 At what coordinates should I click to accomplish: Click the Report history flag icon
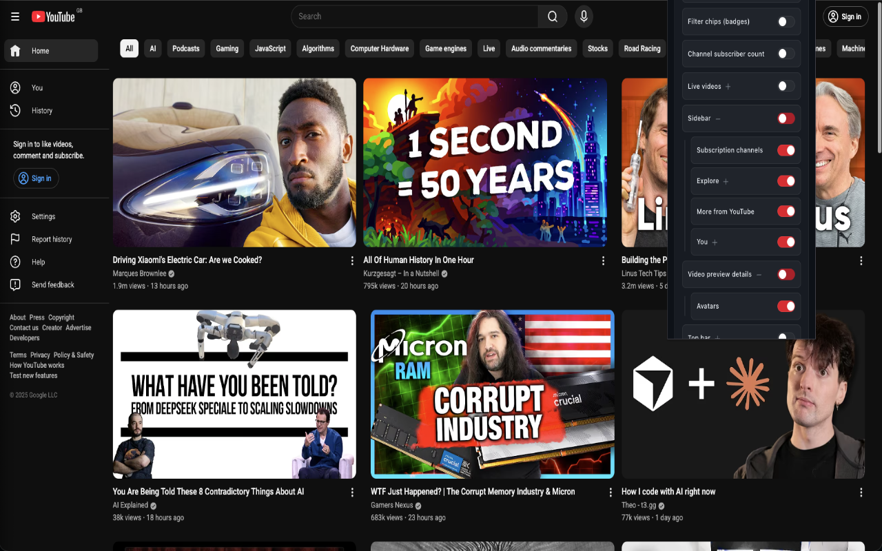coord(15,239)
